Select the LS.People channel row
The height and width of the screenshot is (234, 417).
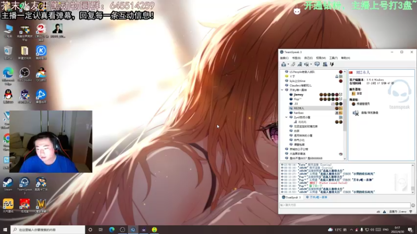click(x=313, y=72)
